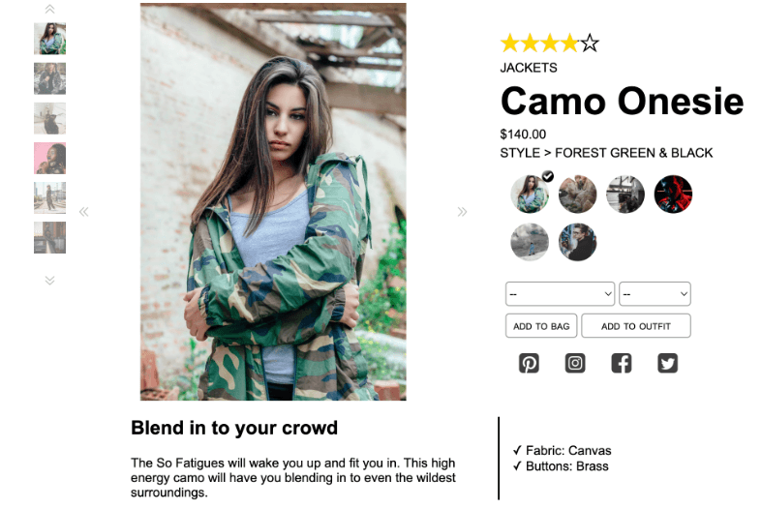View the pink background thumbnail image
This screenshot has height=509, width=762.
[x=49, y=158]
